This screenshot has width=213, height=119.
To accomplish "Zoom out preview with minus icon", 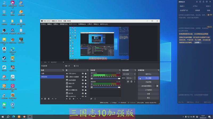I will coord(42,62).
